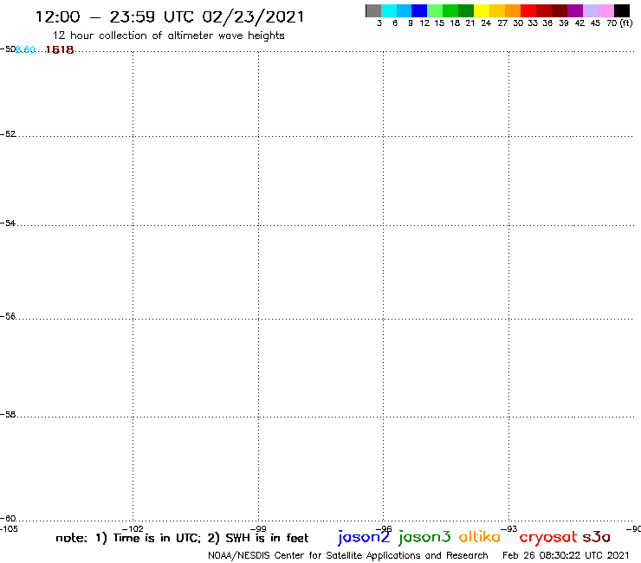Image resolution: width=641 pixels, height=563 pixels.
Task: Click the -52 latitude axis label
Action: (8, 134)
